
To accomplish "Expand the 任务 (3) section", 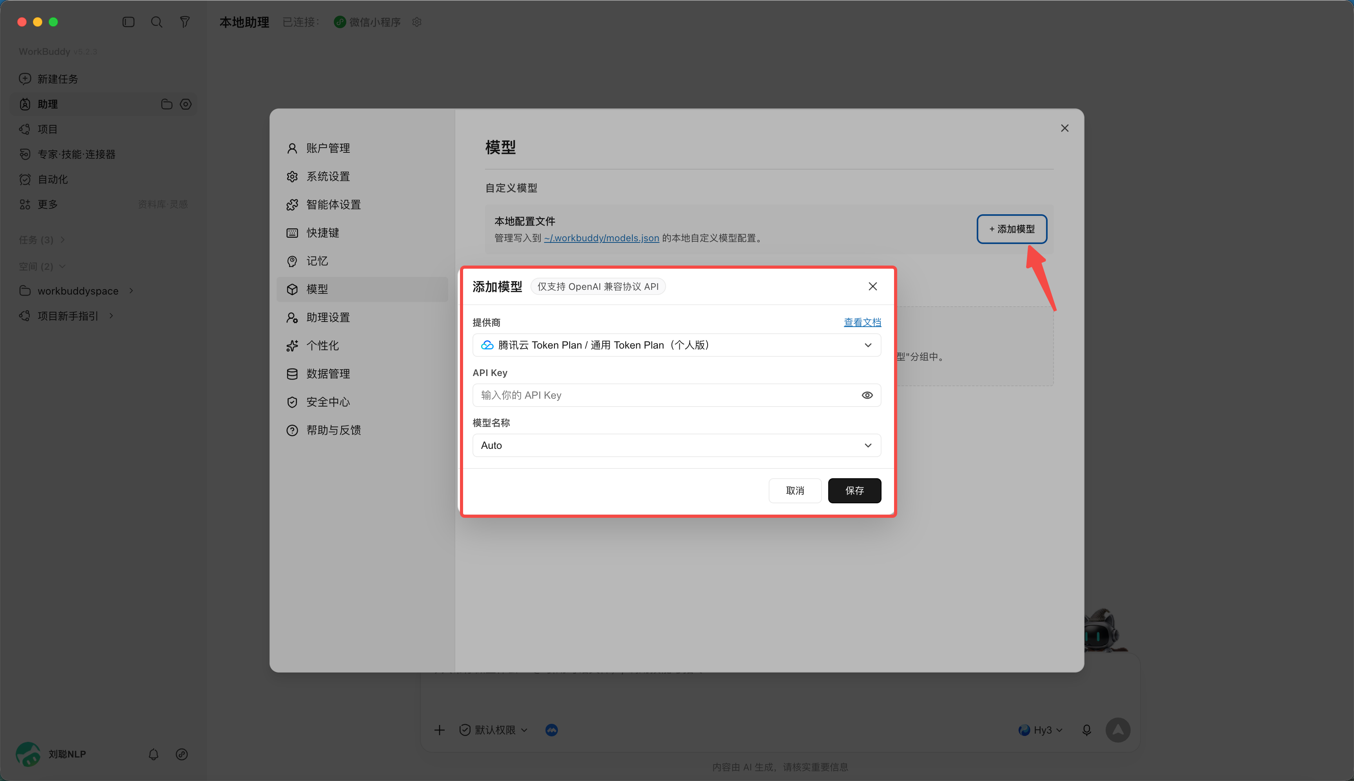I will tap(42, 240).
